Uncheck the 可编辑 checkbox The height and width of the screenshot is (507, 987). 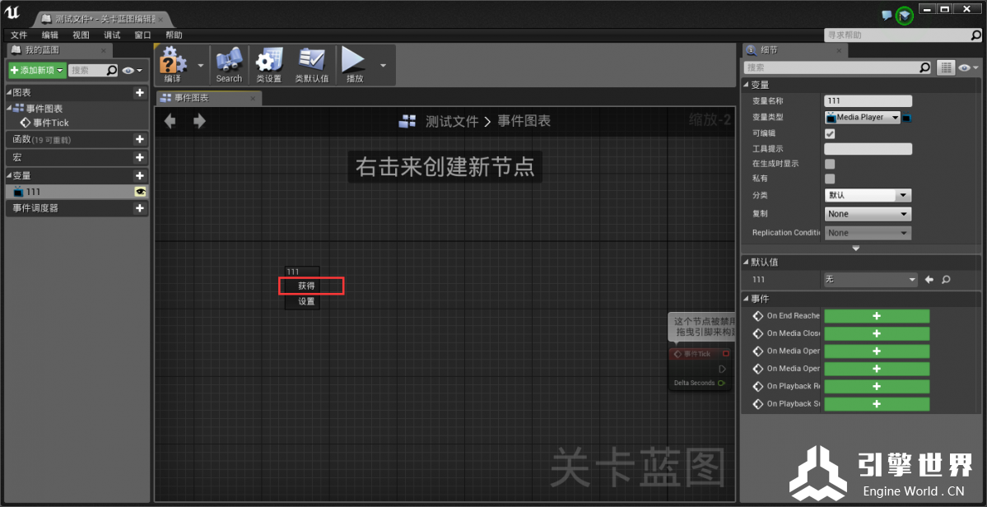coord(830,133)
